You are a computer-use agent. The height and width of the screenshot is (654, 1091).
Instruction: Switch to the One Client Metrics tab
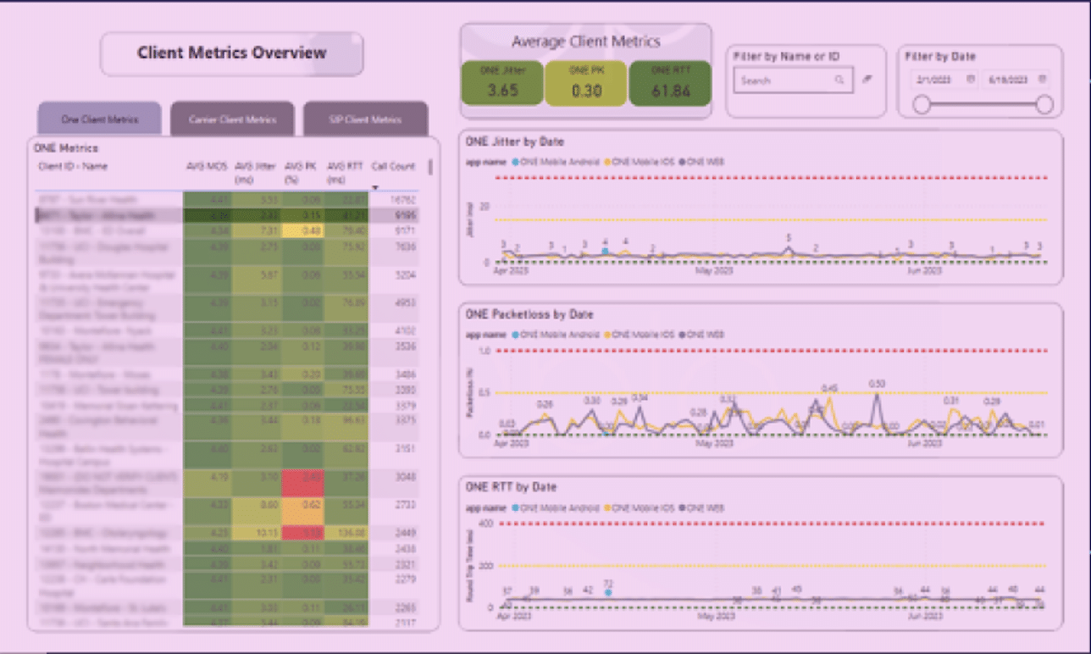[99, 119]
